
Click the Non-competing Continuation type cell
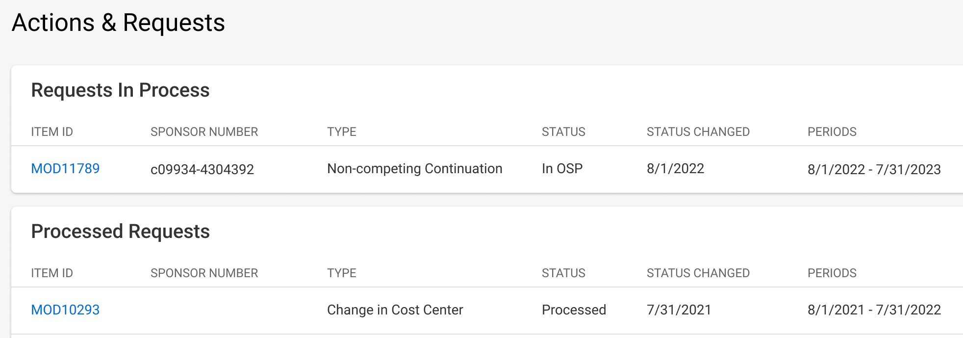[414, 169]
